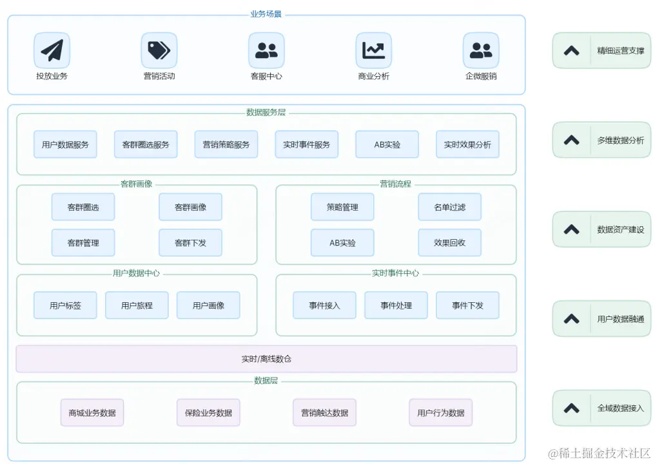Select the 用户行为数据 box in 数据层
The width and height of the screenshot is (655, 464).
coord(440,412)
